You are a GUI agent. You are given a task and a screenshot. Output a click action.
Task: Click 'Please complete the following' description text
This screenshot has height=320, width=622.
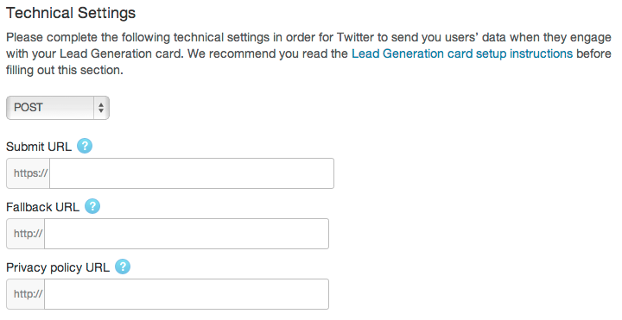coord(88,38)
